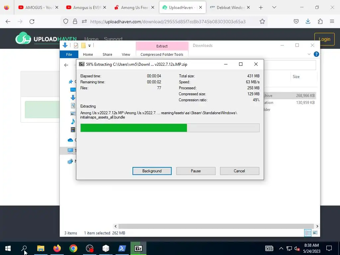This screenshot has height=255, width=340.
Task: Click the blue down arrow Explorer window icon
Action: coord(65,45)
